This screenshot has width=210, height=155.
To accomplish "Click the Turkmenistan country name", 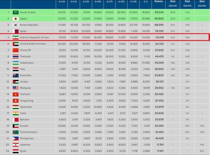I will tap(28, 132).
